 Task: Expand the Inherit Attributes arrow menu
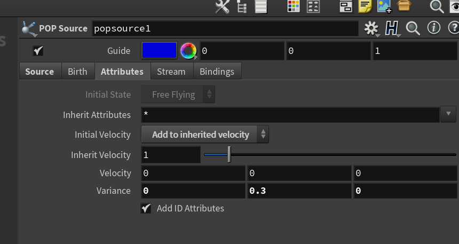(448, 114)
